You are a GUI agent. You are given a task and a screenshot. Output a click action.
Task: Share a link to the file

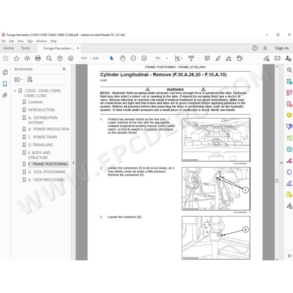click(x=267, y=59)
